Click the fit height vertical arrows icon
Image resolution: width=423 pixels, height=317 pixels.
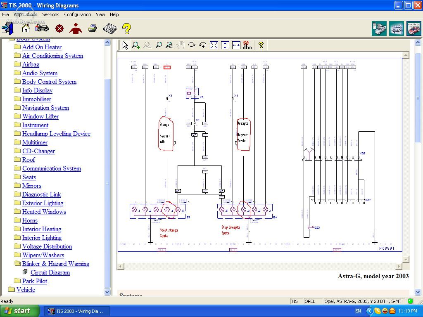(225, 45)
